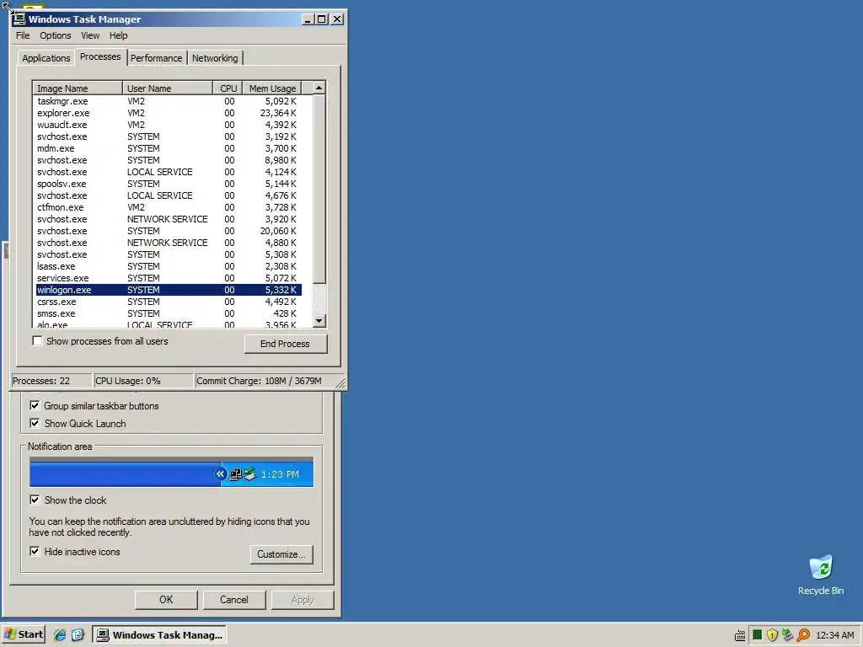The height and width of the screenshot is (647, 863).
Task: Uncheck Group similar taskbar buttons
Action: point(35,406)
